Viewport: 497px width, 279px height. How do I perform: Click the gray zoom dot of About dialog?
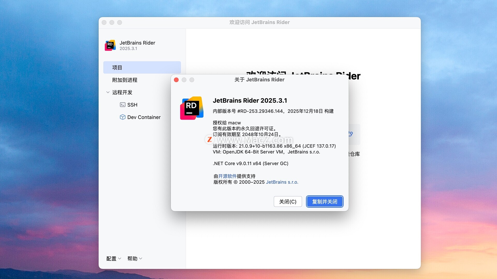point(192,80)
